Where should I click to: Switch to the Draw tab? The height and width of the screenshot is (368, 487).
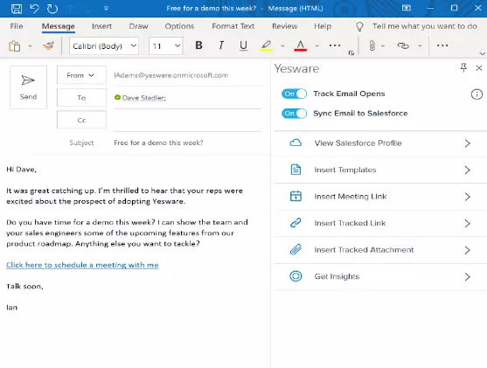pyautogui.click(x=138, y=26)
